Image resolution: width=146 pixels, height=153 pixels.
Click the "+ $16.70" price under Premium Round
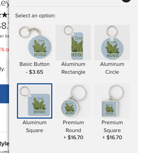coord(73,138)
